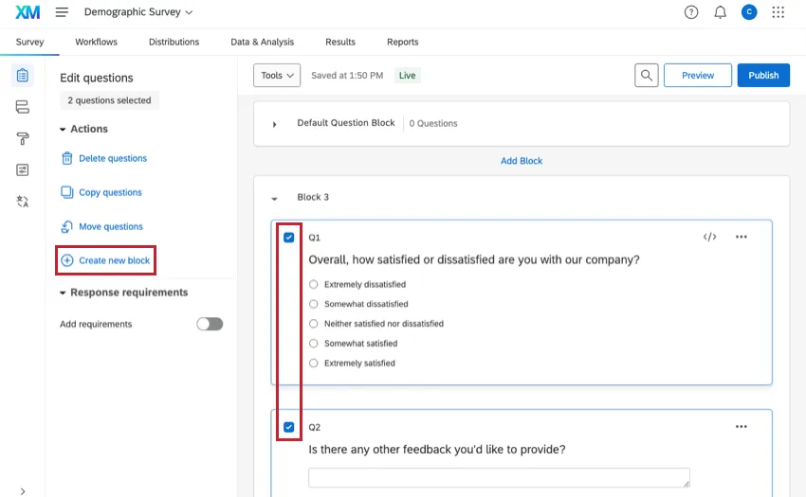Select the Extremely satisfied radio option
The width and height of the screenshot is (806, 497).
[x=314, y=364]
